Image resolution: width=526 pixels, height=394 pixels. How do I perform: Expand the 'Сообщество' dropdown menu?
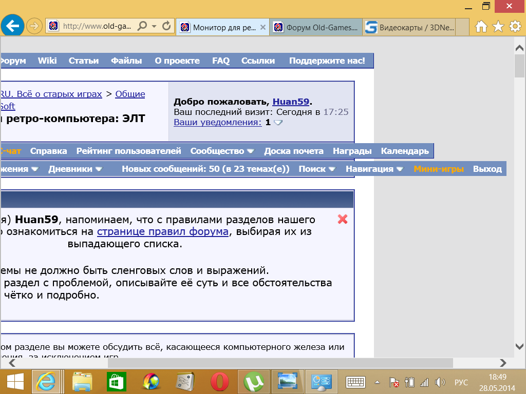point(222,151)
